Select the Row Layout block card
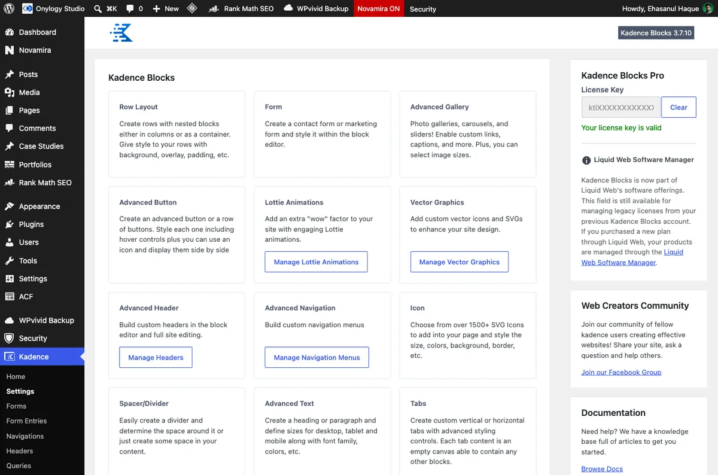 (177, 134)
